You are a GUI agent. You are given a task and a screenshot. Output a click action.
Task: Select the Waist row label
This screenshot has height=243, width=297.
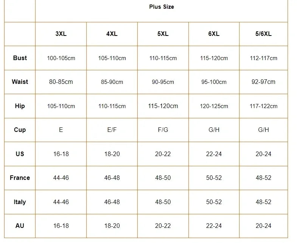(x=20, y=82)
